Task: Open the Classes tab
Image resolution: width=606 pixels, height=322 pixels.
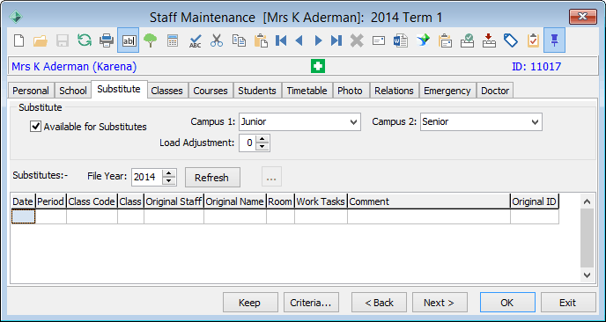Action: (167, 91)
